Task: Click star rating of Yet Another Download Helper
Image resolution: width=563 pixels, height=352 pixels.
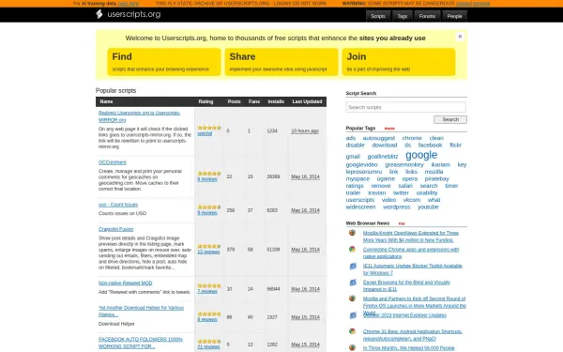Action: click(x=209, y=314)
